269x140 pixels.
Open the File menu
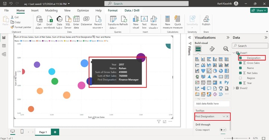point(6,10)
